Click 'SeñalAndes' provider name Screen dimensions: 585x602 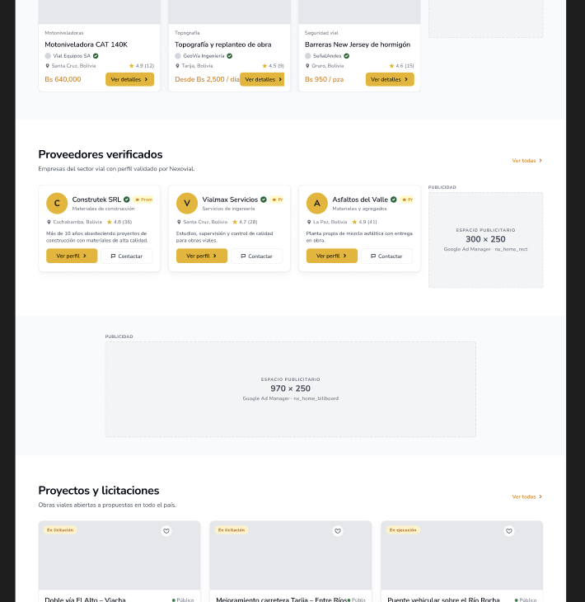(x=327, y=56)
